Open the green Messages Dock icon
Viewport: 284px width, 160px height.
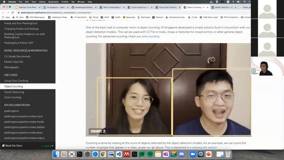click(142, 154)
